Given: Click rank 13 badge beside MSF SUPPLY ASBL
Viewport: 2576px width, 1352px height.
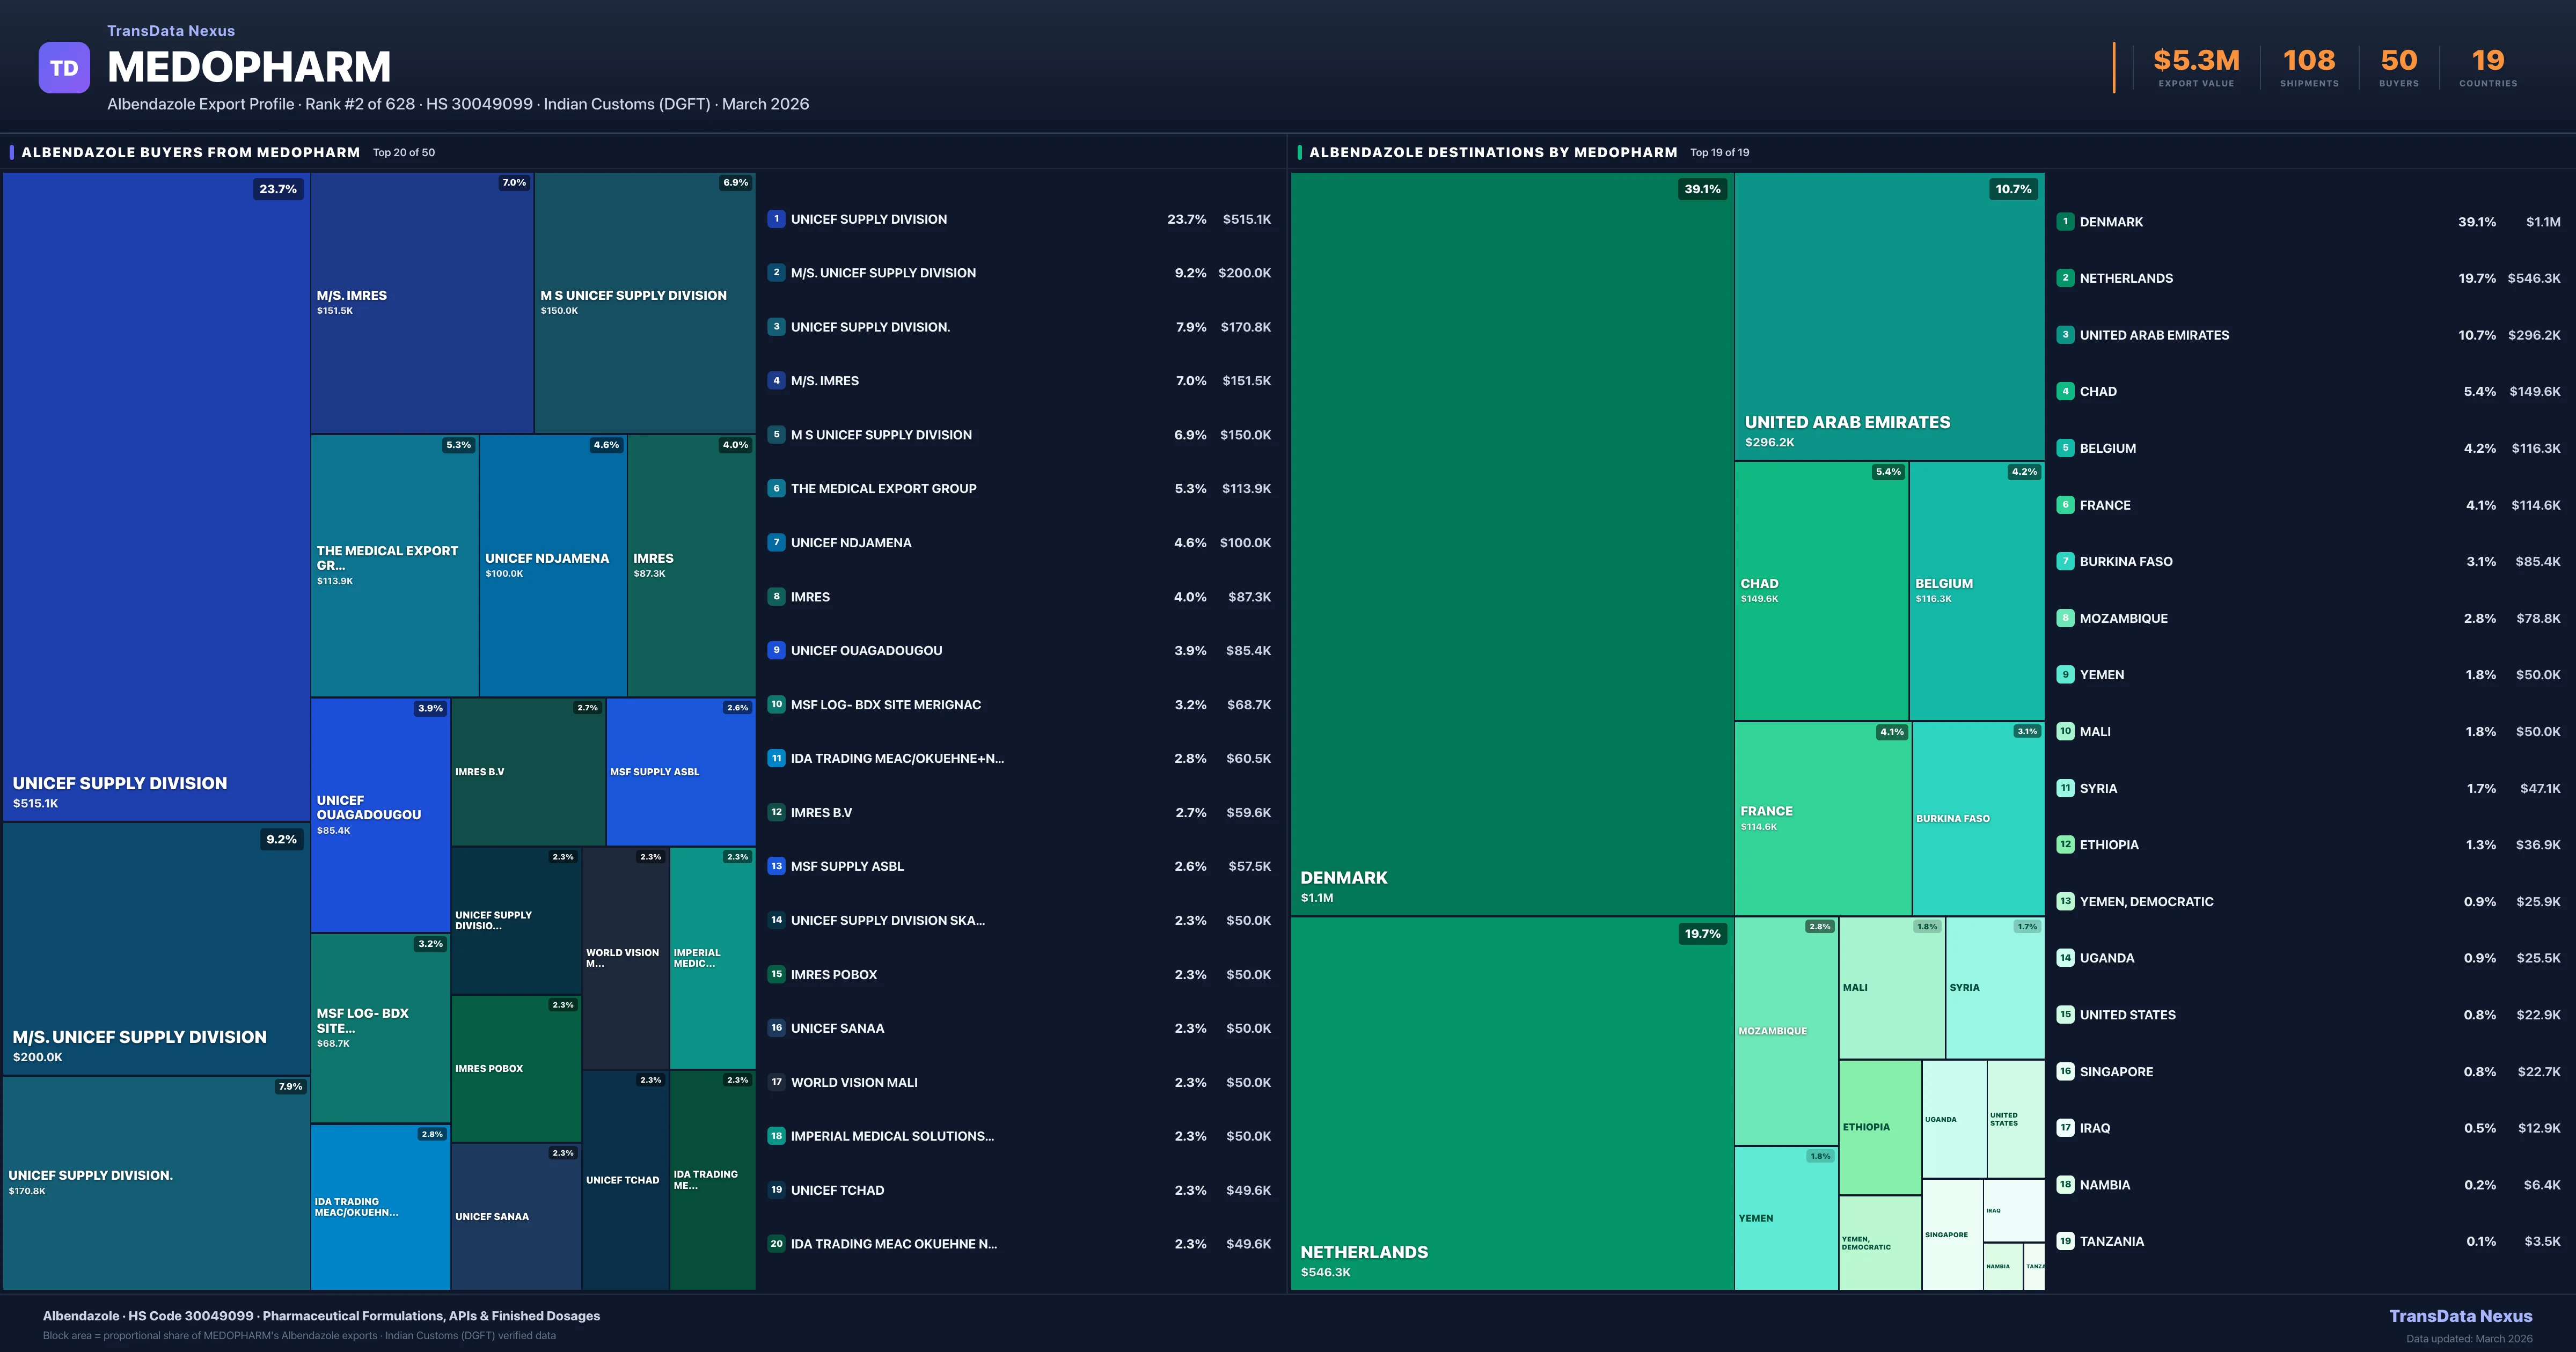Looking at the screenshot, I should 776,866.
